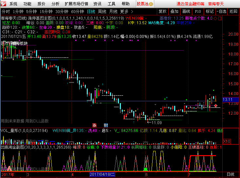This screenshot has height=178, width=240.
Task: Open F10 company information
Action: (198, 11)
